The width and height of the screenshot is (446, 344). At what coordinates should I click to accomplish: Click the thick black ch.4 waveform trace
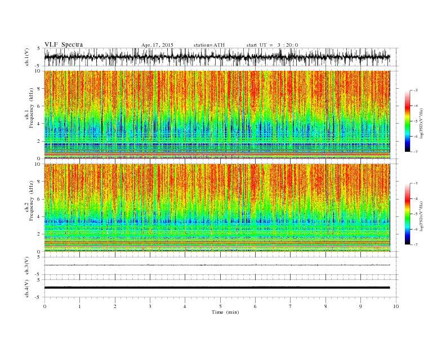[x=217, y=288]
